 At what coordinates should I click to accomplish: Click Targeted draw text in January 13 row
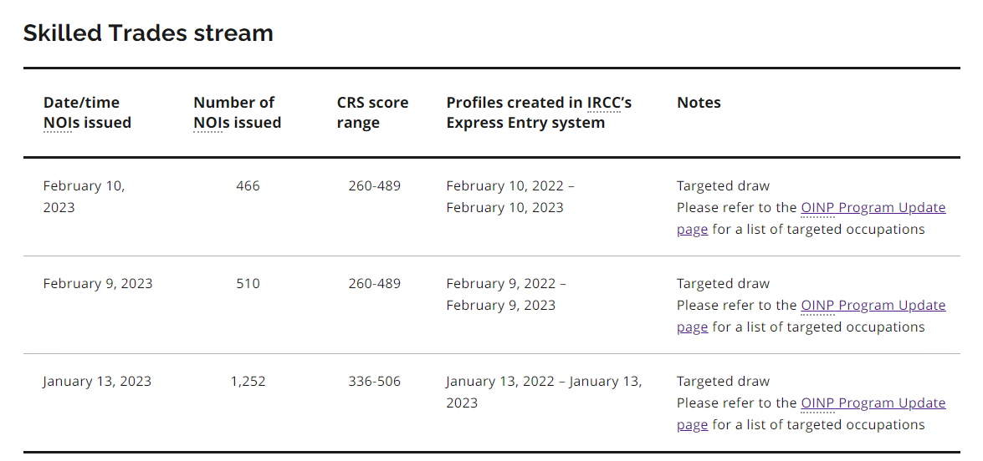pos(723,382)
